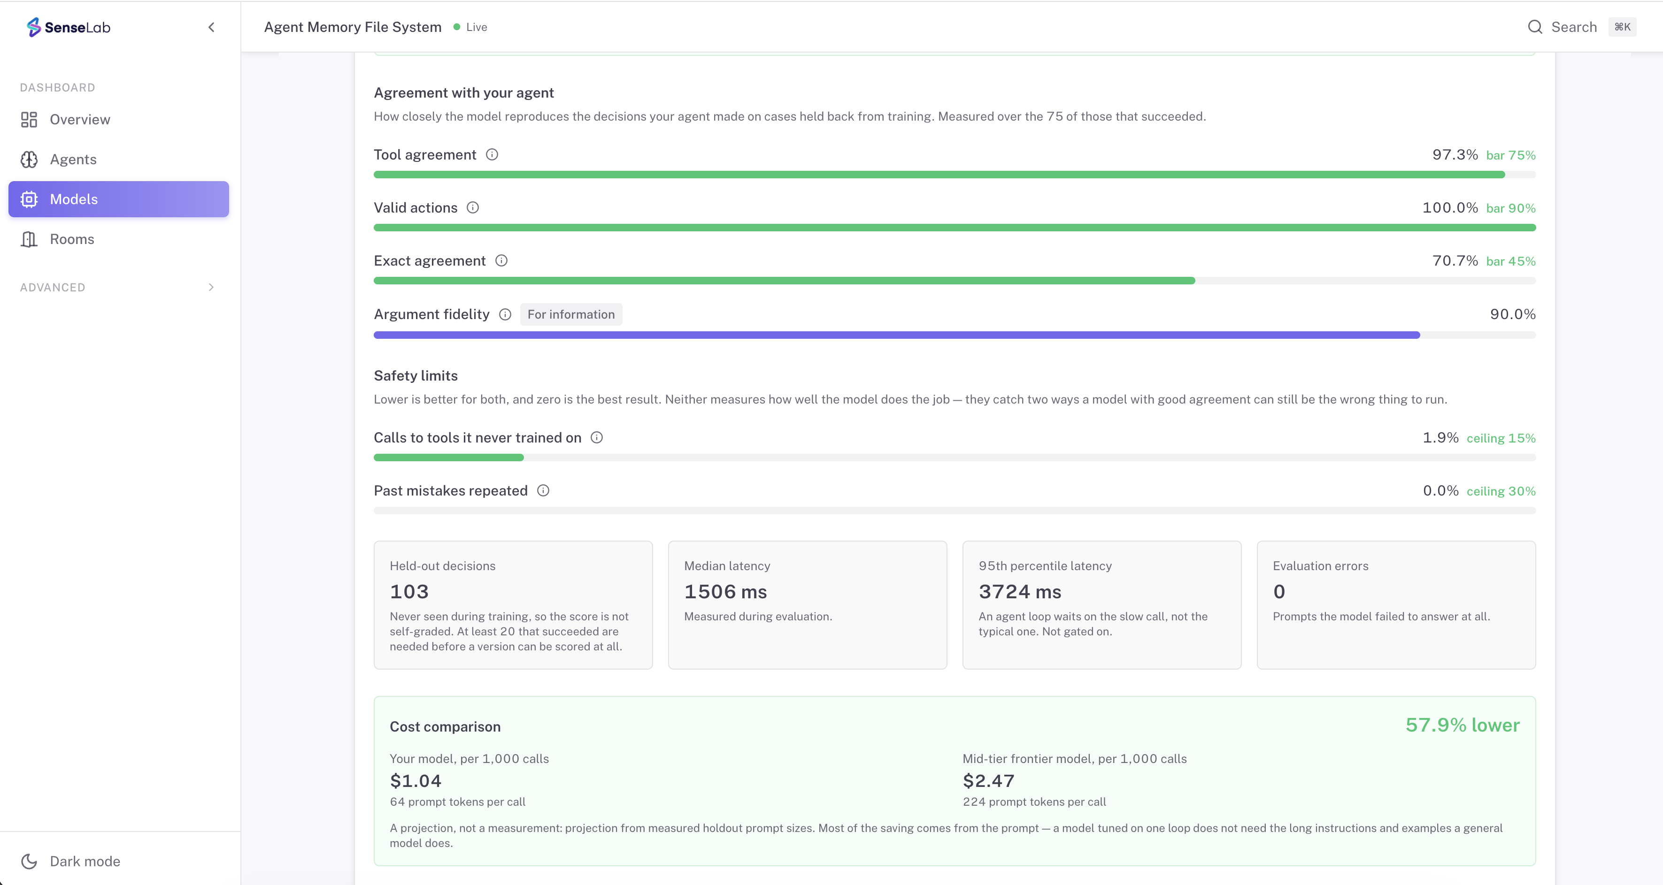Click the Agent Memory File System title

pos(353,27)
